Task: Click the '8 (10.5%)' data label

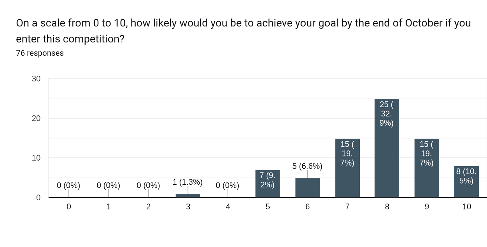Action: (466, 176)
